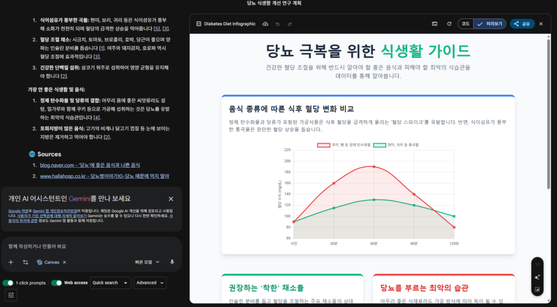Click the undo arrow in canvas header
Screen dimensions: 557x307
coord(278,24)
